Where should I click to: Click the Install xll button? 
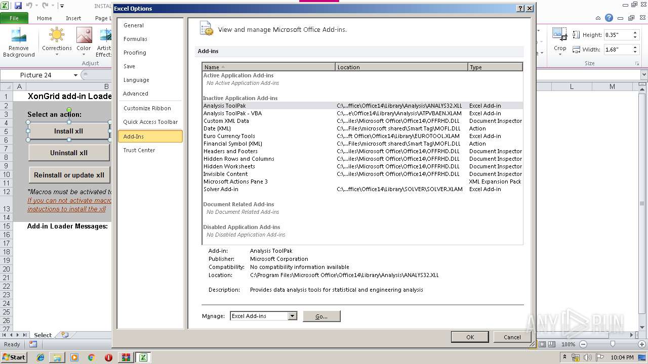[x=69, y=131]
